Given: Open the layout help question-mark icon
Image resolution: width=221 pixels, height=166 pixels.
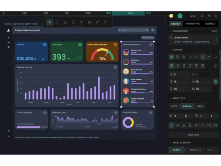Looking at the screenshot, I should click(x=215, y=66).
